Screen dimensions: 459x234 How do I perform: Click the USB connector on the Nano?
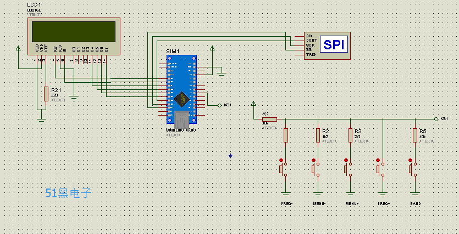(x=181, y=119)
